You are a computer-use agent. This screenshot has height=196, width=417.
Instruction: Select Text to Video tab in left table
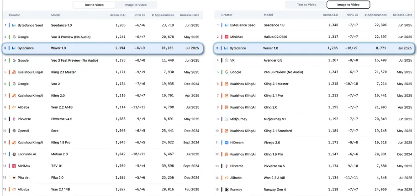click(94, 5)
